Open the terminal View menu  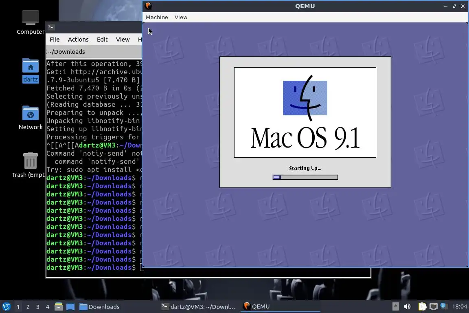[123, 40]
